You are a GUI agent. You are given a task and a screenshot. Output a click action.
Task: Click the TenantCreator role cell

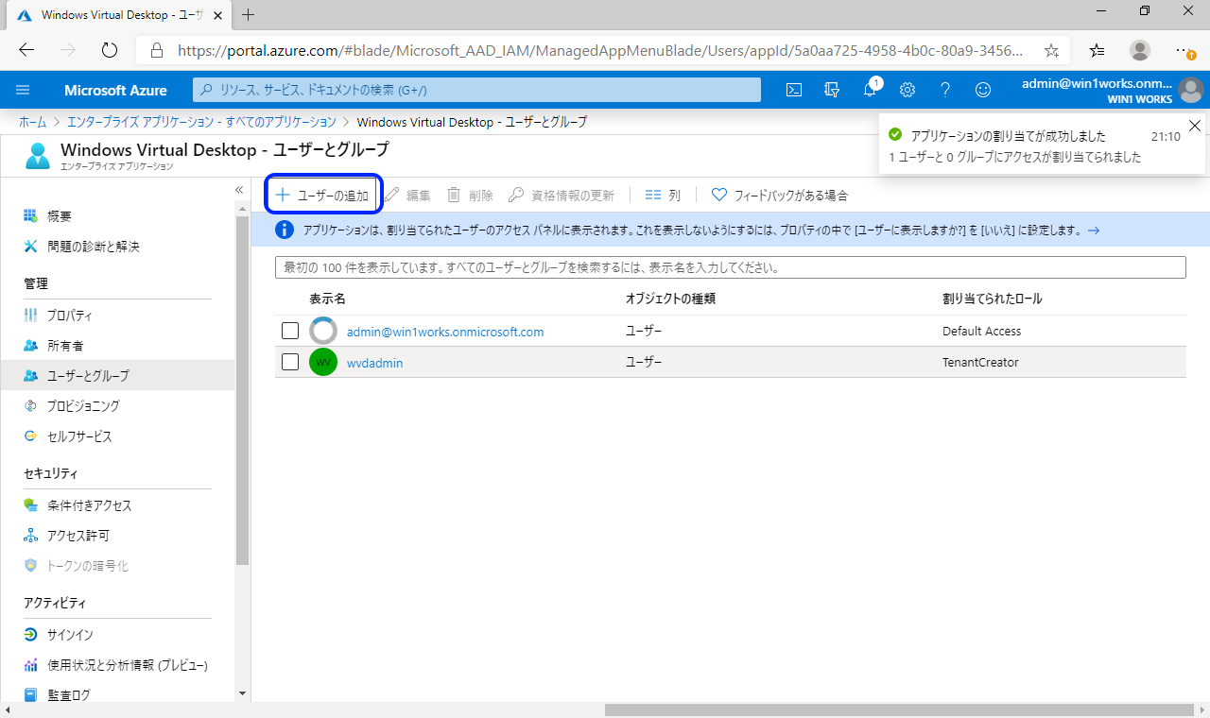(x=980, y=363)
